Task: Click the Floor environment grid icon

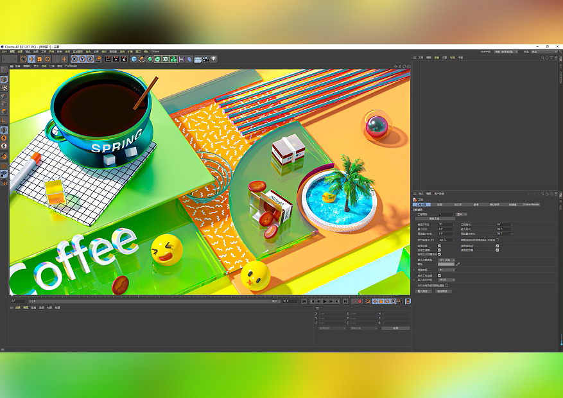Action: click(198, 60)
